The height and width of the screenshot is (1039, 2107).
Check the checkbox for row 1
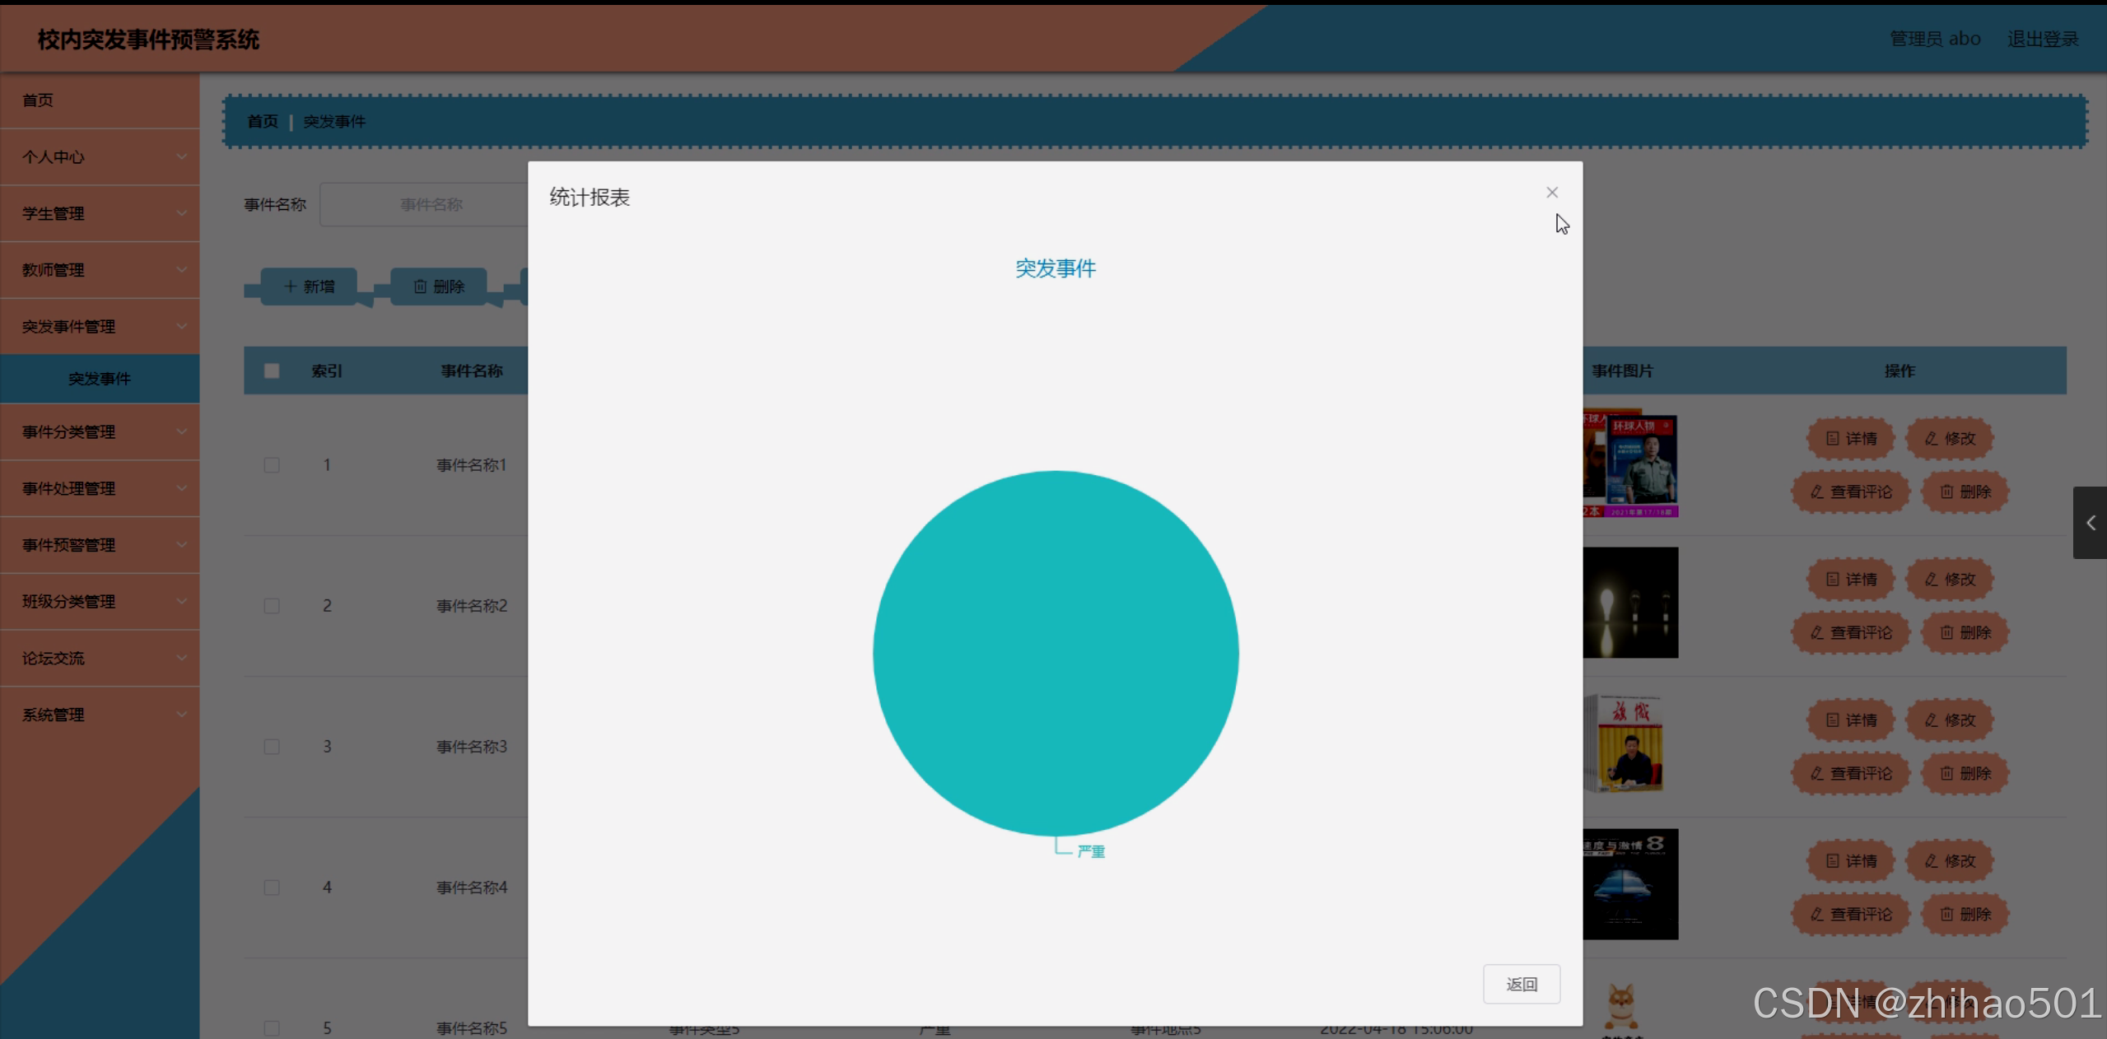click(272, 465)
